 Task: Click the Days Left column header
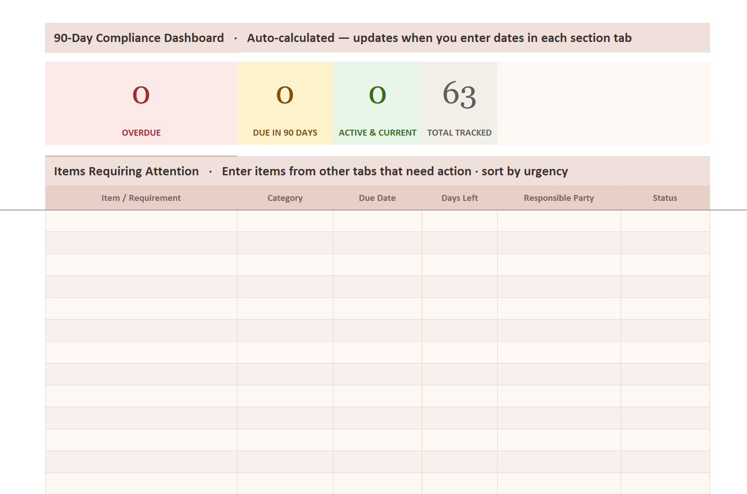tap(459, 198)
